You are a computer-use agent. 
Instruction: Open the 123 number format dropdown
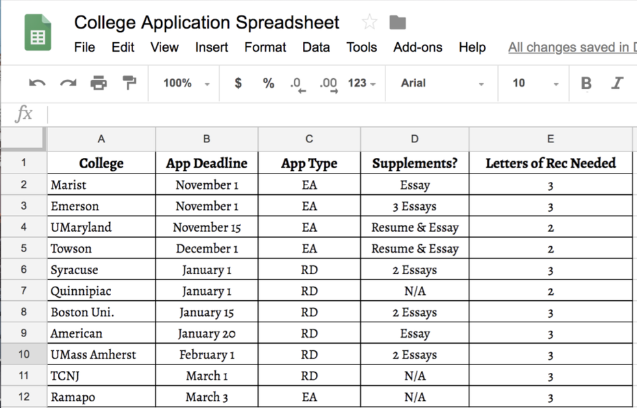(361, 83)
